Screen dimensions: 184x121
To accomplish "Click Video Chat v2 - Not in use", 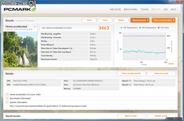I will click(x=144, y=85).
